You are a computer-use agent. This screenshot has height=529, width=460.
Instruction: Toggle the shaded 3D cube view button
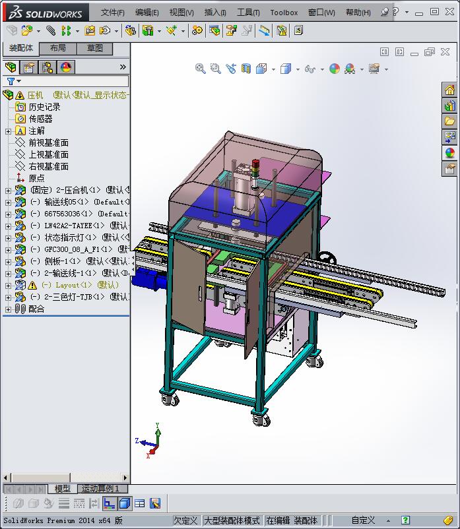click(125, 503)
